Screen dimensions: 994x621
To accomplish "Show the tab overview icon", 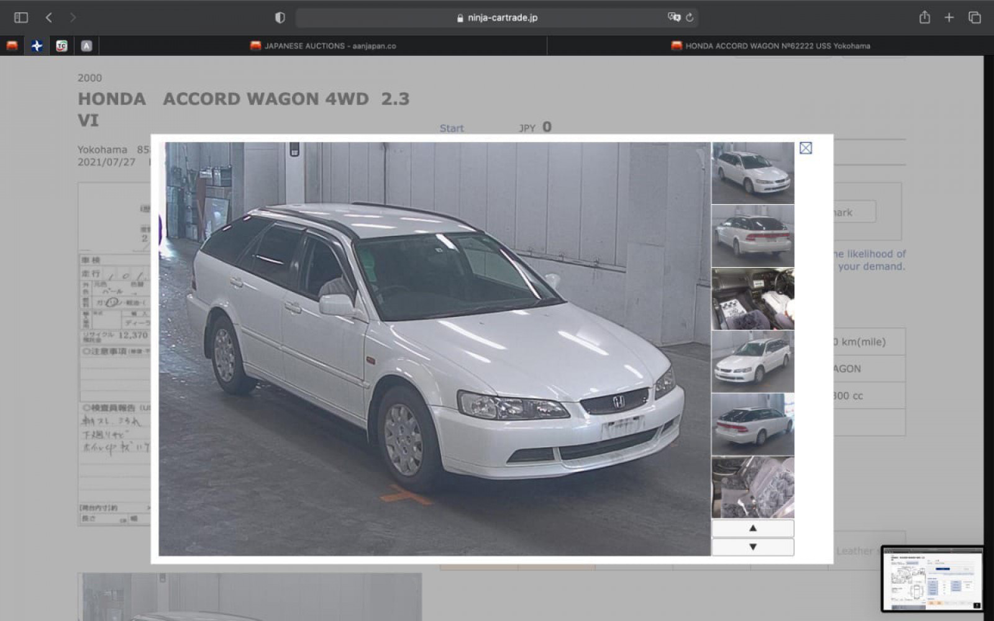I will click(974, 17).
